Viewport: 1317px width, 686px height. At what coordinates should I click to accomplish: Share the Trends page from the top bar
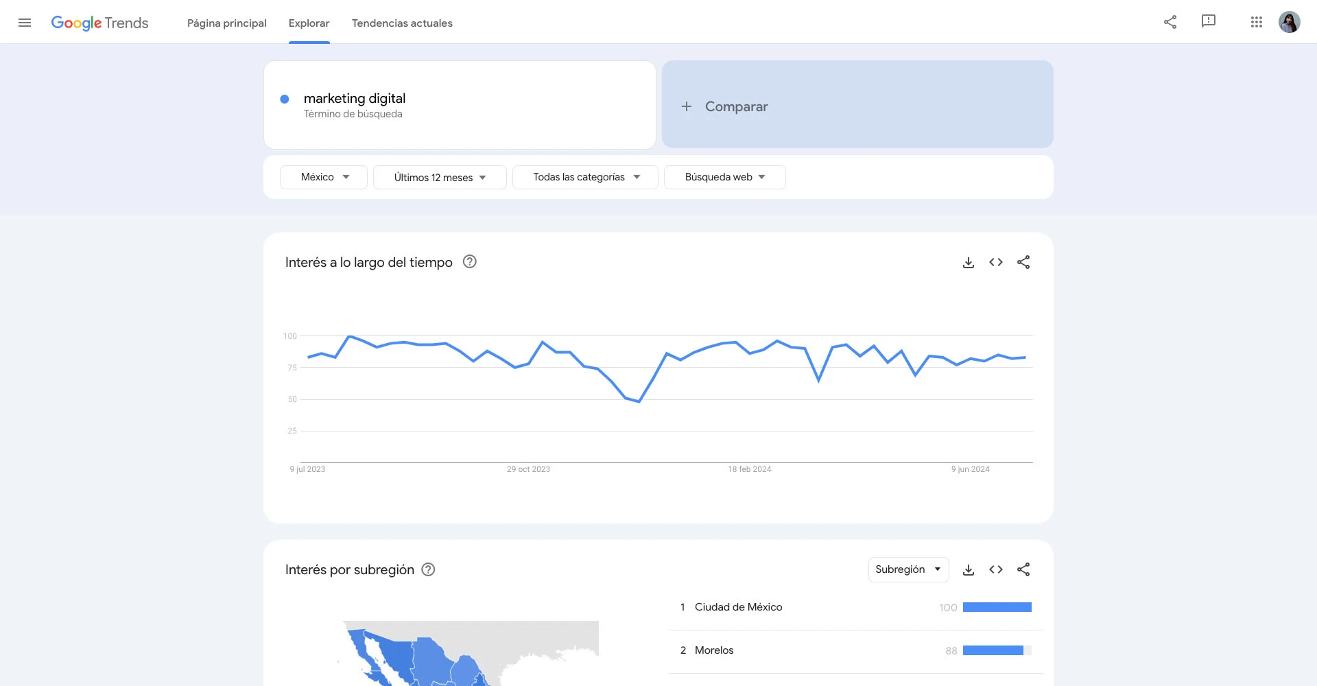1171,22
